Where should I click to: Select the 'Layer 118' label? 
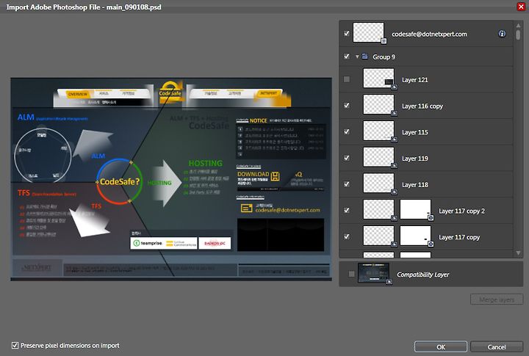click(414, 185)
